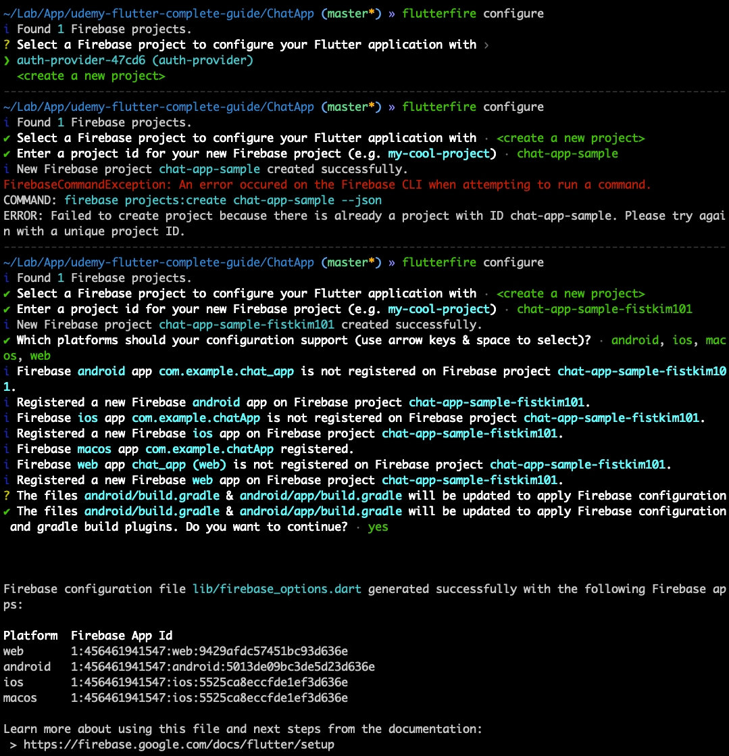Click the "Platform" column header
This screenshot has height=756, width=729.
tap(30, 636)
